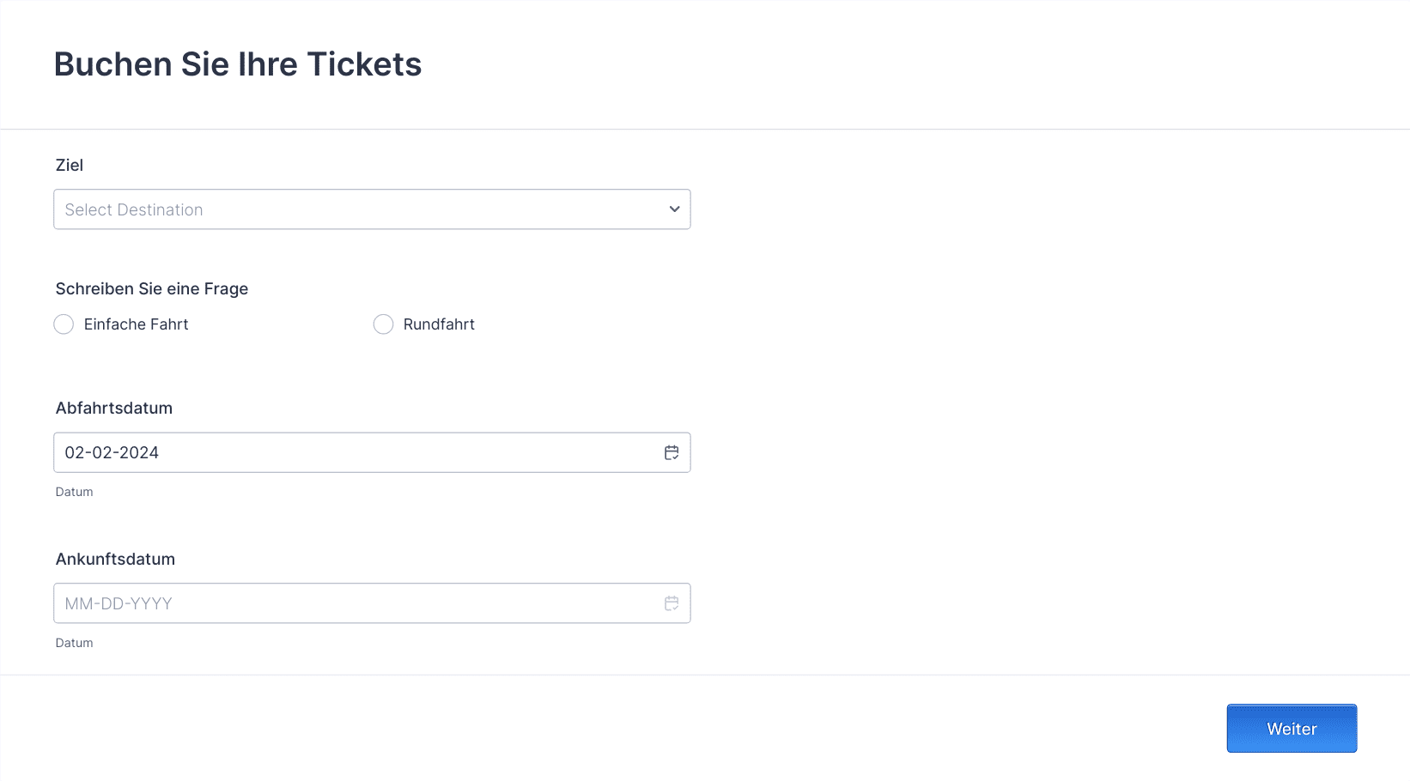
Task: Focus the Abfahrtsdatum date input field
Action: pyautogui.click(x=372, y=452)
